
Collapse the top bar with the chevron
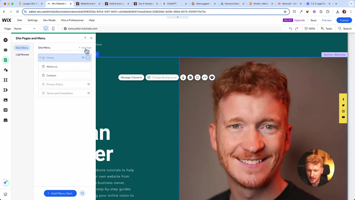point(177,17)
